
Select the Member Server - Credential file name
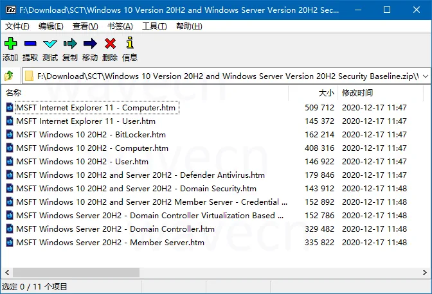(x=152, y=202)
